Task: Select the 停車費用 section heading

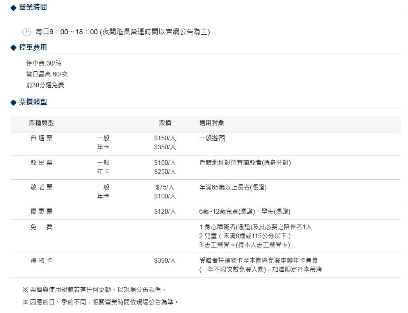Action: [33, 47]
